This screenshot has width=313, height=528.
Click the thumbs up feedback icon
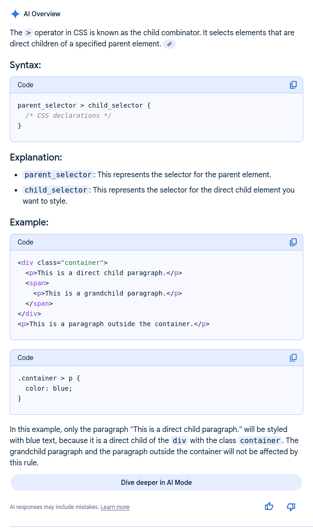pos(269,507)
